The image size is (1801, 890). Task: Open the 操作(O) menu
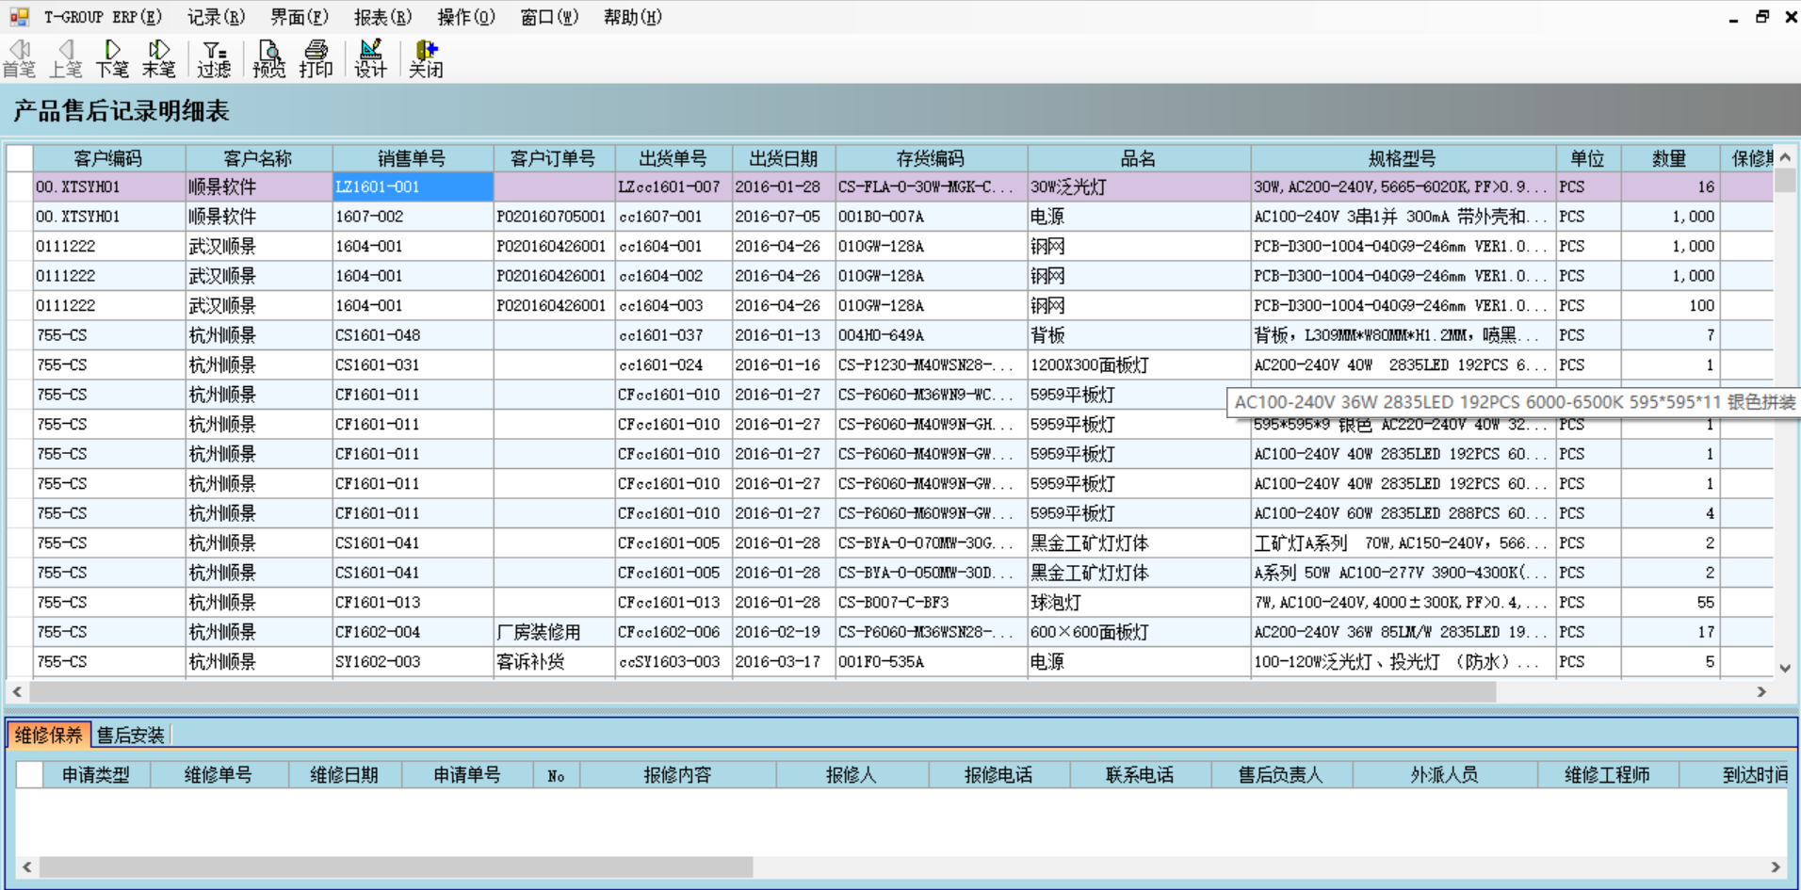(465, 17)
